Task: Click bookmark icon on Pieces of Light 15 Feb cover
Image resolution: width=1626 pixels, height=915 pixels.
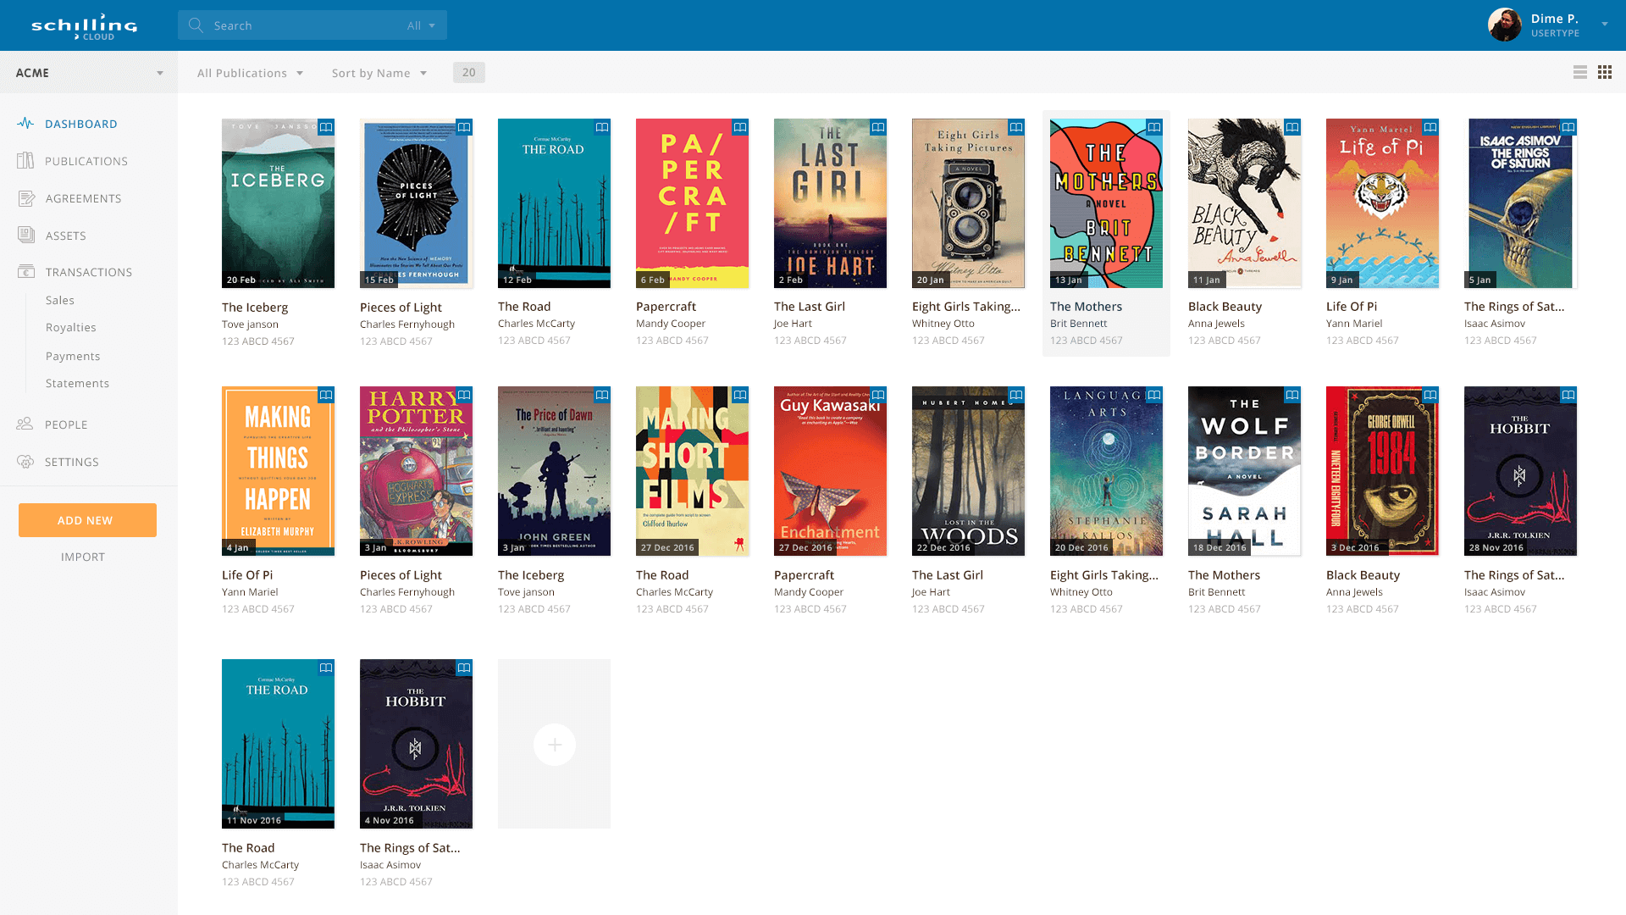Action: 464,127
